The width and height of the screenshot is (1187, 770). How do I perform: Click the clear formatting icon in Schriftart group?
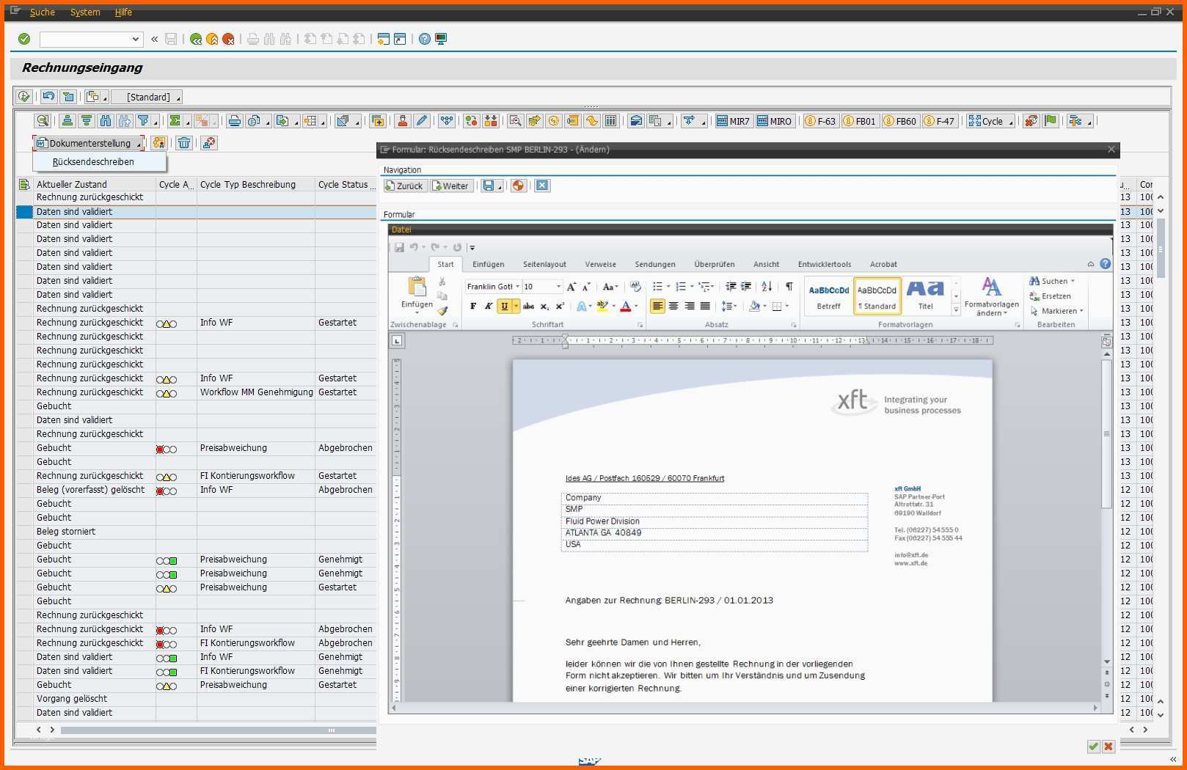[635, 287]
